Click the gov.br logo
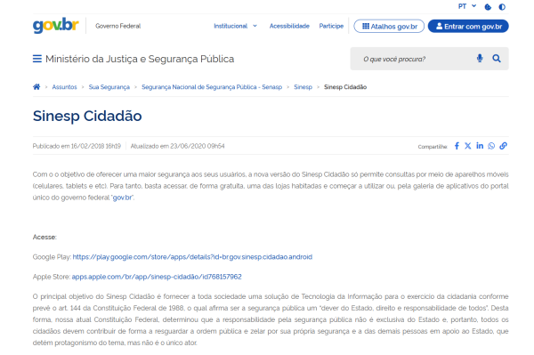This screenshot has height=355, width=534. 55,26
